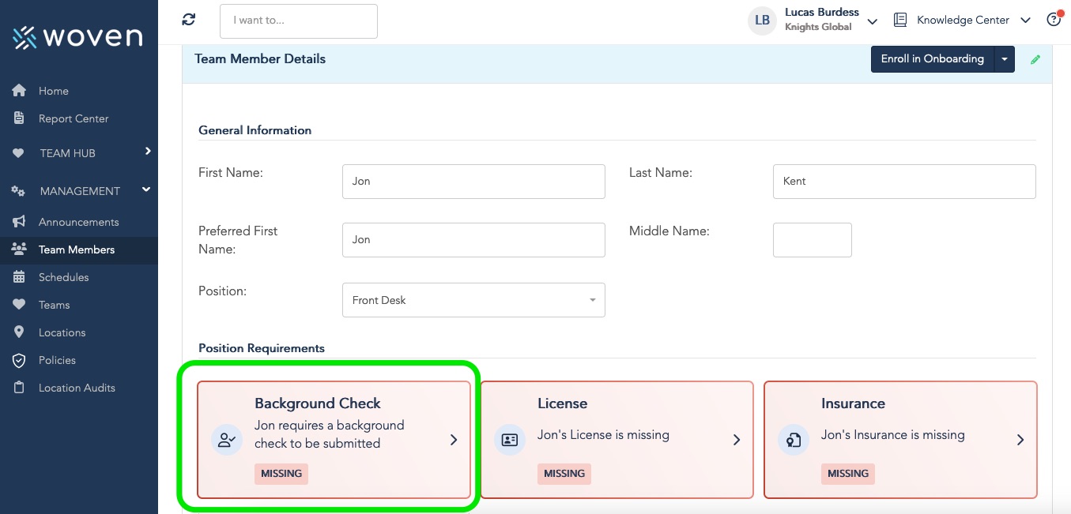Click the refresh icon in top bar

pos(188,20)
